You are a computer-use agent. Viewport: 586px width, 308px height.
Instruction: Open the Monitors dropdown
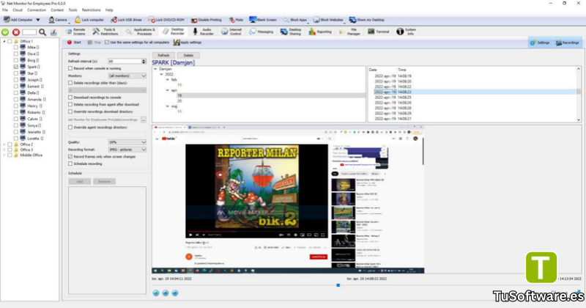[x=127, y=76]
